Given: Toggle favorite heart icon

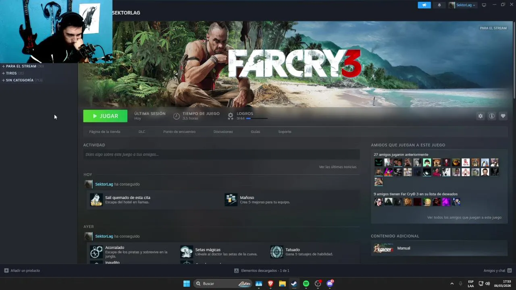Looking at the screenshot, I should (503, 116).
